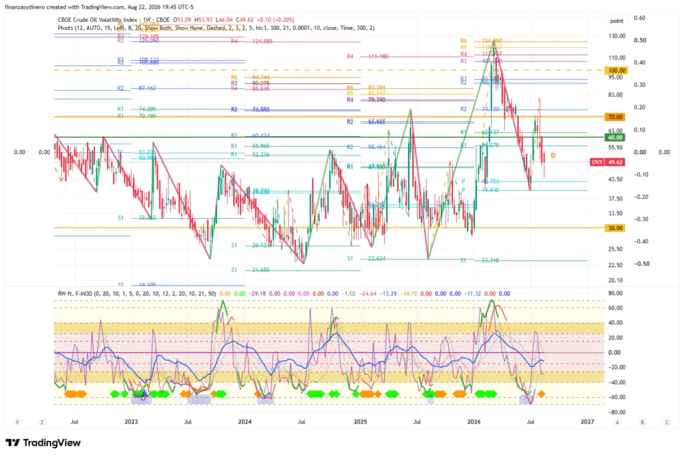684x457 pixels.
Task: Click the 2026 label on time axis
Action: [474, 422]
